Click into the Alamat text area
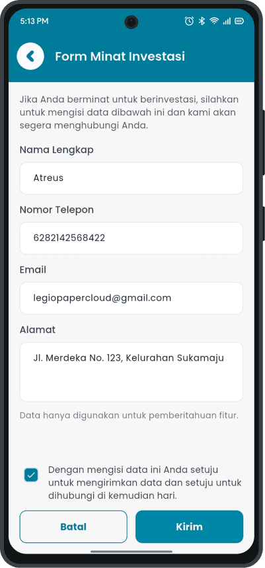 132,372
